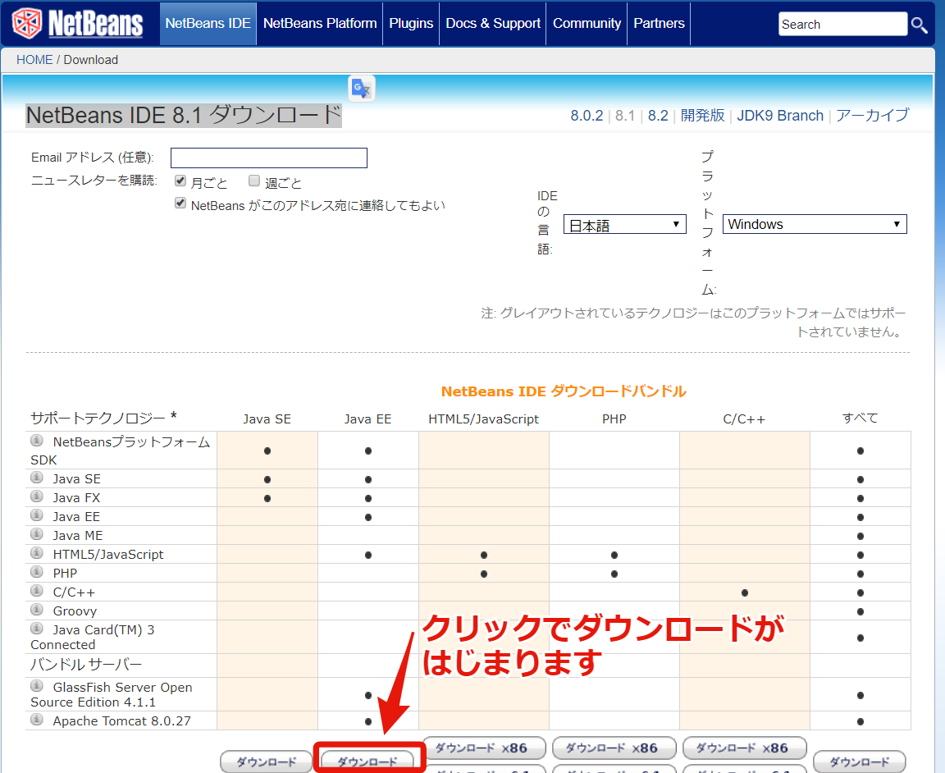Image resolution: width=945 pixels, height=773 pixels.
Task: Open info icon for NetBeansプラットフォーム SDK
Action: coord(37,441)
